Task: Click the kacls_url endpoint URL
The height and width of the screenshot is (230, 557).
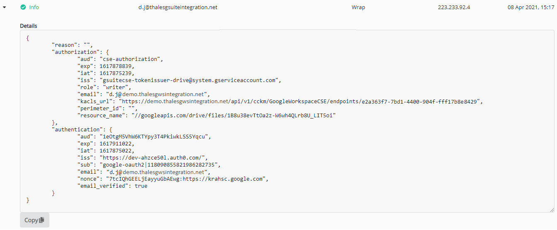Action: click(301, 101)
